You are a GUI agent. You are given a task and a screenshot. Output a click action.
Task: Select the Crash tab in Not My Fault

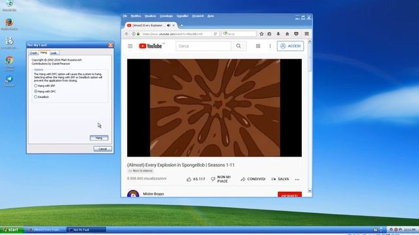tap(33, 53)
